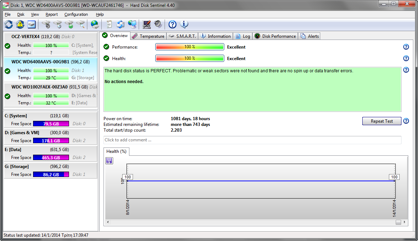
Task: Click the blue-framed disk drive toolbar icon
Action: (x=32, y=24)
